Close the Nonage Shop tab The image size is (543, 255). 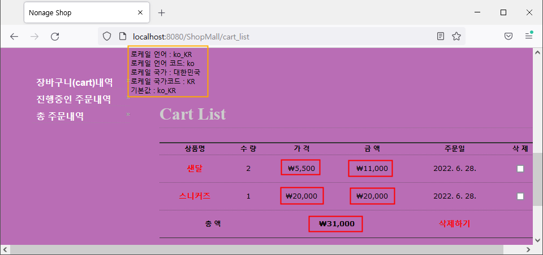point(140,13)
